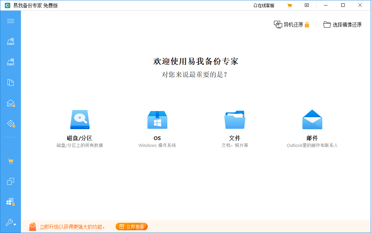The height and width of the screenshot is (233, 371).
Task: Select the 文件 folder icon
Action: [235, 120]
